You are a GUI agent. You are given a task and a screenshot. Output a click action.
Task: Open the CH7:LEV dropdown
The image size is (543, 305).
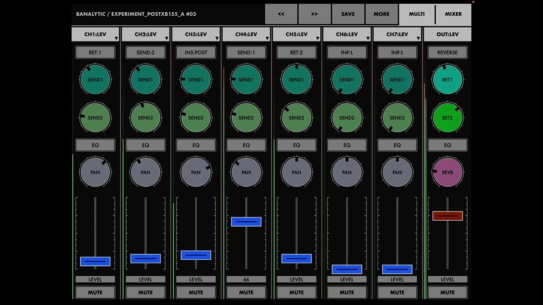coord(397,34)
